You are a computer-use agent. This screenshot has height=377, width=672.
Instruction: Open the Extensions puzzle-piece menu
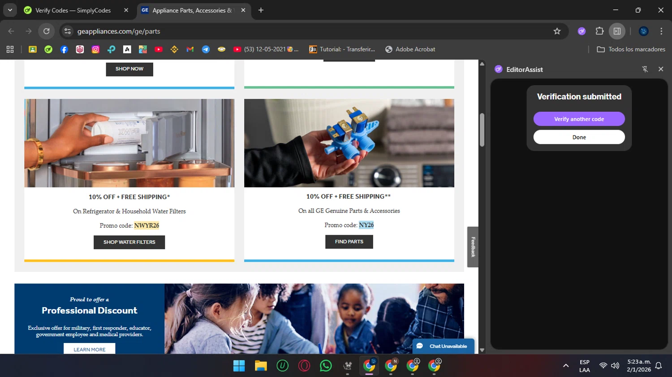tap(599, 31)
